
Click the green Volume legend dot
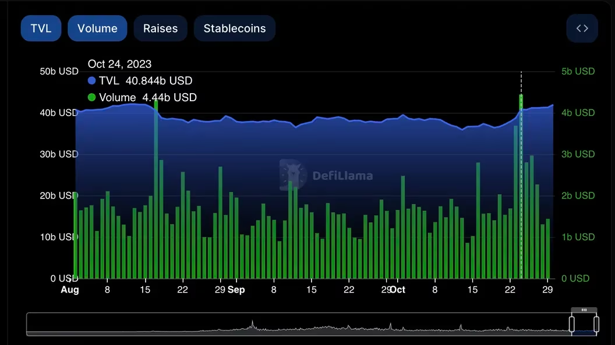[x=92, y=98]
